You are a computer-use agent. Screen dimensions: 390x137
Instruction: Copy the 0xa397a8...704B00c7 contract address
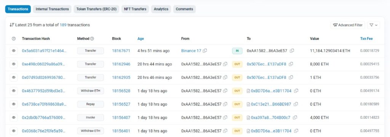tap(295, 118)
